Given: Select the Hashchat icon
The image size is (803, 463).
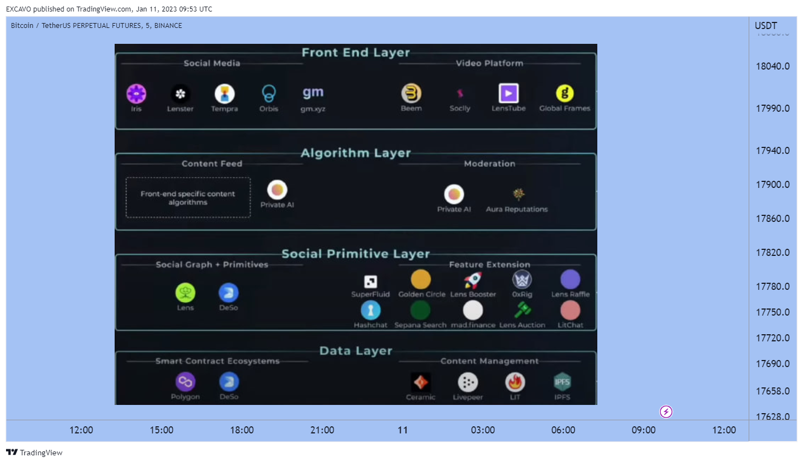Looking at the screenshot, I should pos(371,311).
